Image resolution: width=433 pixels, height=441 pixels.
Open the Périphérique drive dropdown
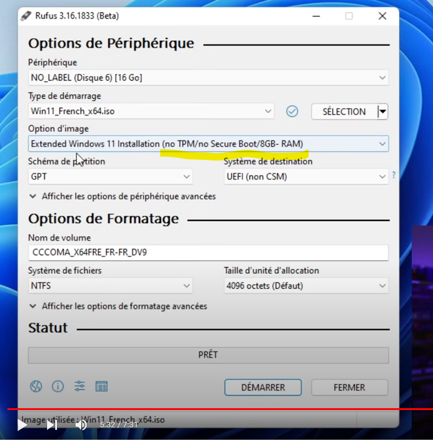pyautogui.click(x=208, y=77)
